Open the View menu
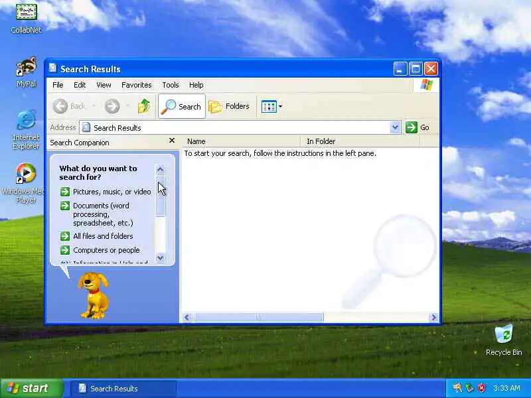The width and height of the screenshot is (531, 398). click(104, 85)
